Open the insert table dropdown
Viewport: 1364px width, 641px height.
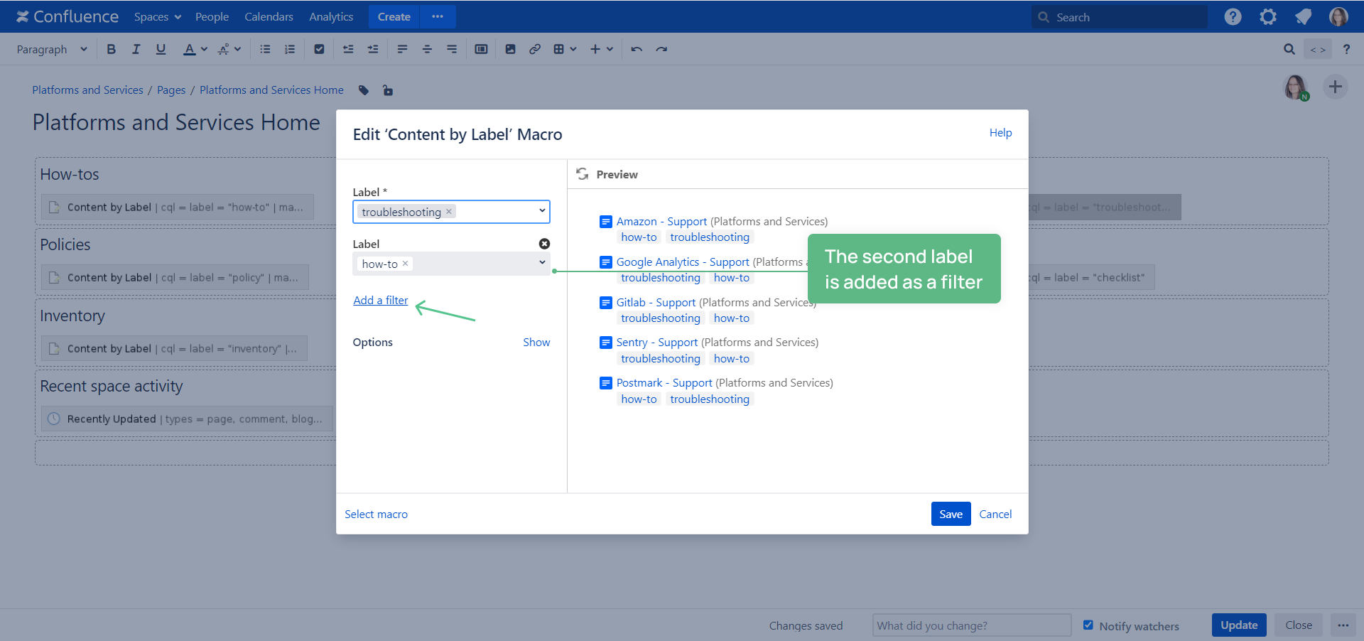565,49
